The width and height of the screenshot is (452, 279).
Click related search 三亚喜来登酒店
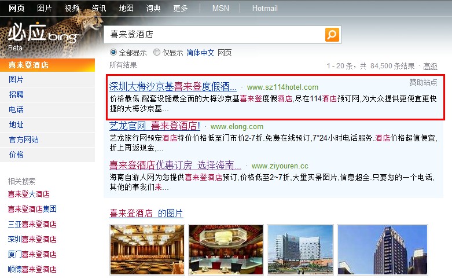pyautogui.click(x=32, y=224)
